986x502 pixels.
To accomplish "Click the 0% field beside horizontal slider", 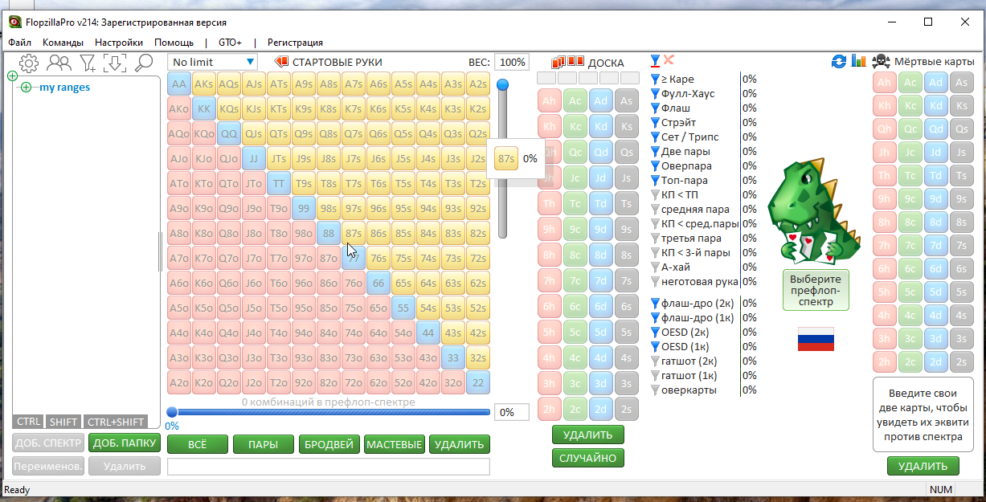I will point(511,412).
